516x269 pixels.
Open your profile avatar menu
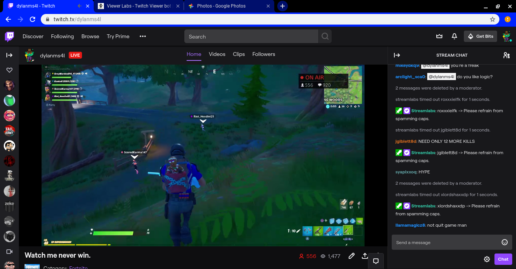507,36
